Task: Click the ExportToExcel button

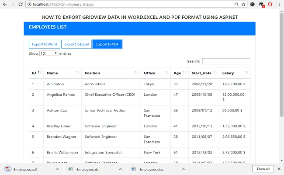Action: 76,44
